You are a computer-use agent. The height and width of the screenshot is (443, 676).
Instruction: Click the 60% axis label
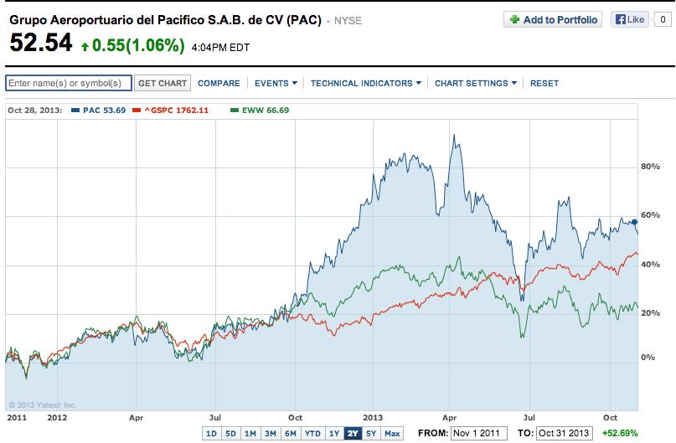click(x=650, y=215)
